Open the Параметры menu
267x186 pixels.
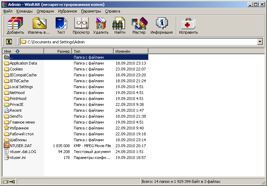(x=91, y=11)
